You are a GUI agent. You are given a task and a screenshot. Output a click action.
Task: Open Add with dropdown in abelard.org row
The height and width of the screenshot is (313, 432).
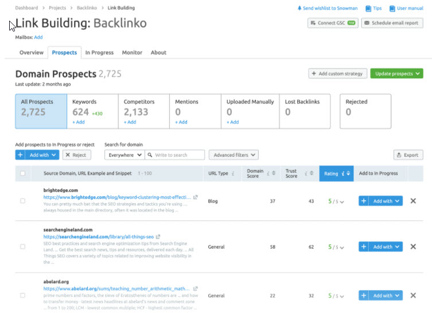click(386, 295)
